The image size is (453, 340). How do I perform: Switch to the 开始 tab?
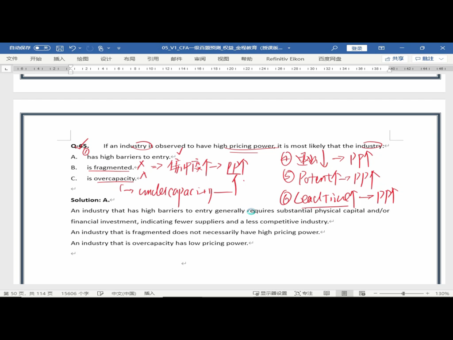(36, 59)
